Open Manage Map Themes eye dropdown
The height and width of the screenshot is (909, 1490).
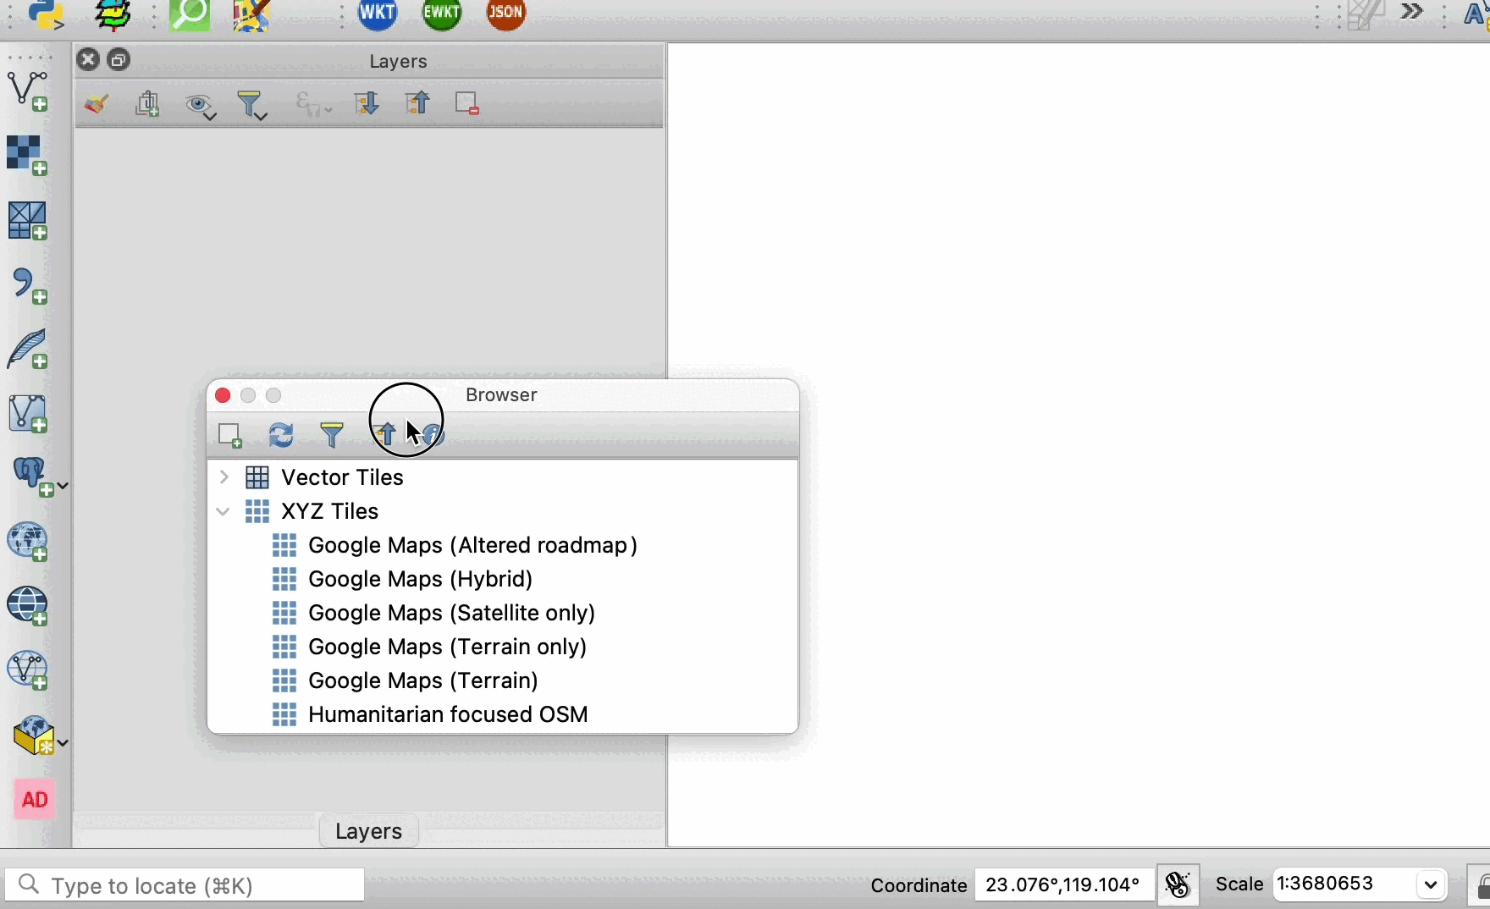click(201, 107)
